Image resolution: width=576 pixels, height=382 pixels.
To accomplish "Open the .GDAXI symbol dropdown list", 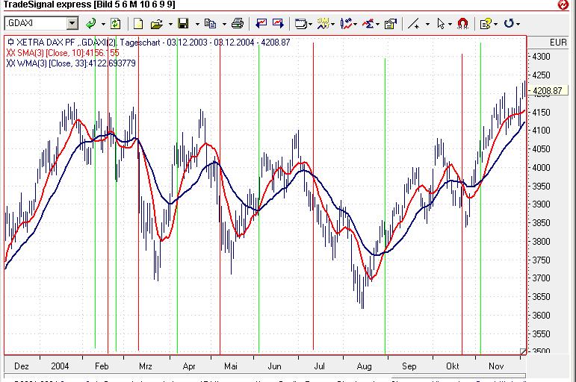I will pos(72,24).
